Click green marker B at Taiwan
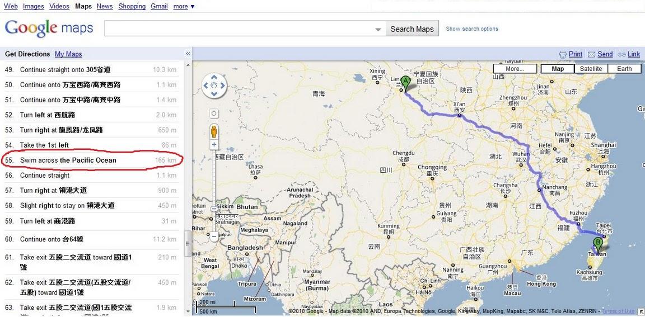The height and width of the screenshot is (317, 645). coord(598,245)
